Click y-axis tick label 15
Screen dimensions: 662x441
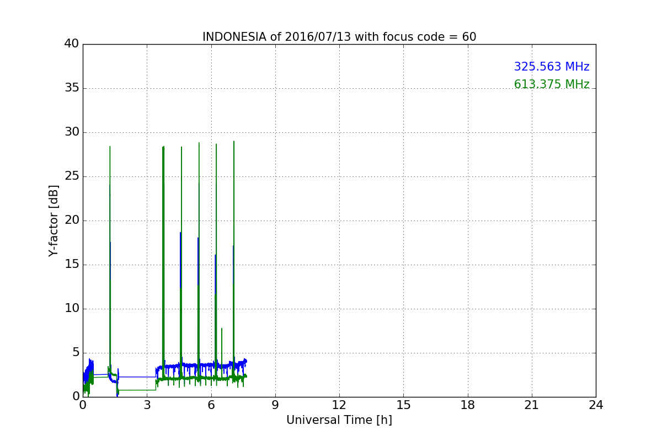click(x=72, y=265)
